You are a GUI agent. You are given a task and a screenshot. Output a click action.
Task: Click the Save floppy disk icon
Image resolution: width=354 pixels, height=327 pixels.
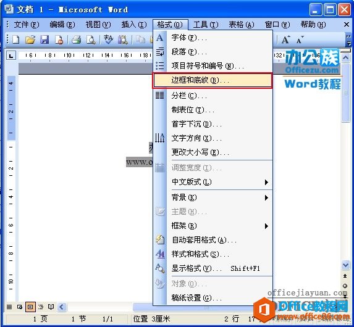pos(44,39)
